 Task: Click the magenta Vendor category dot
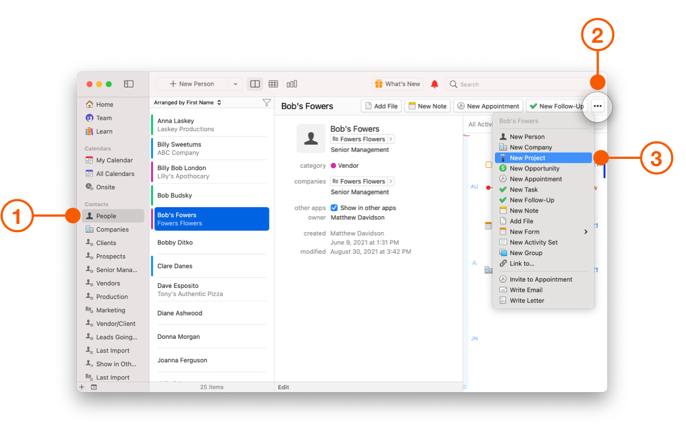pyautogui.click(x=334, y=166)
